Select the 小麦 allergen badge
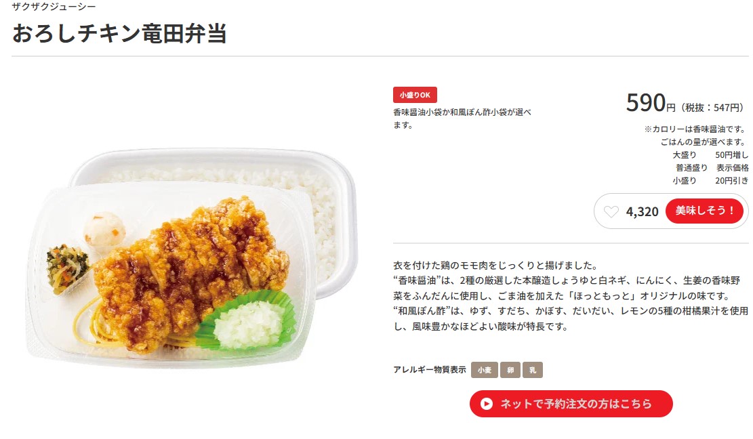The height and width of the screenshot is (439, 753). 484,370
